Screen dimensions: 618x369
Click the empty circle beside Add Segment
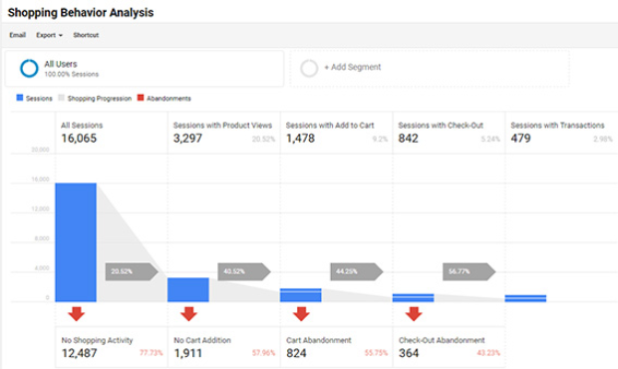309,68
